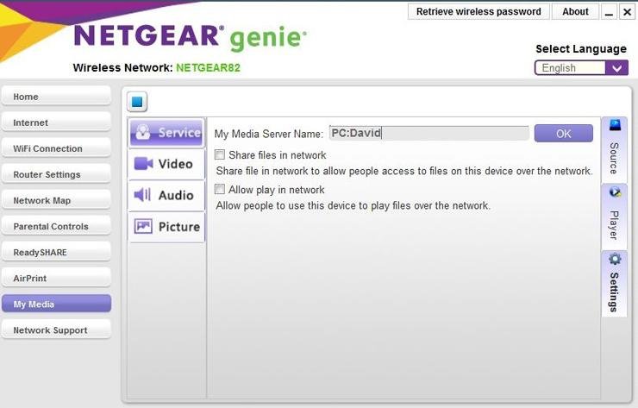Click the language dropdown arrow button

pyautogui.click(x=617, y=68)
